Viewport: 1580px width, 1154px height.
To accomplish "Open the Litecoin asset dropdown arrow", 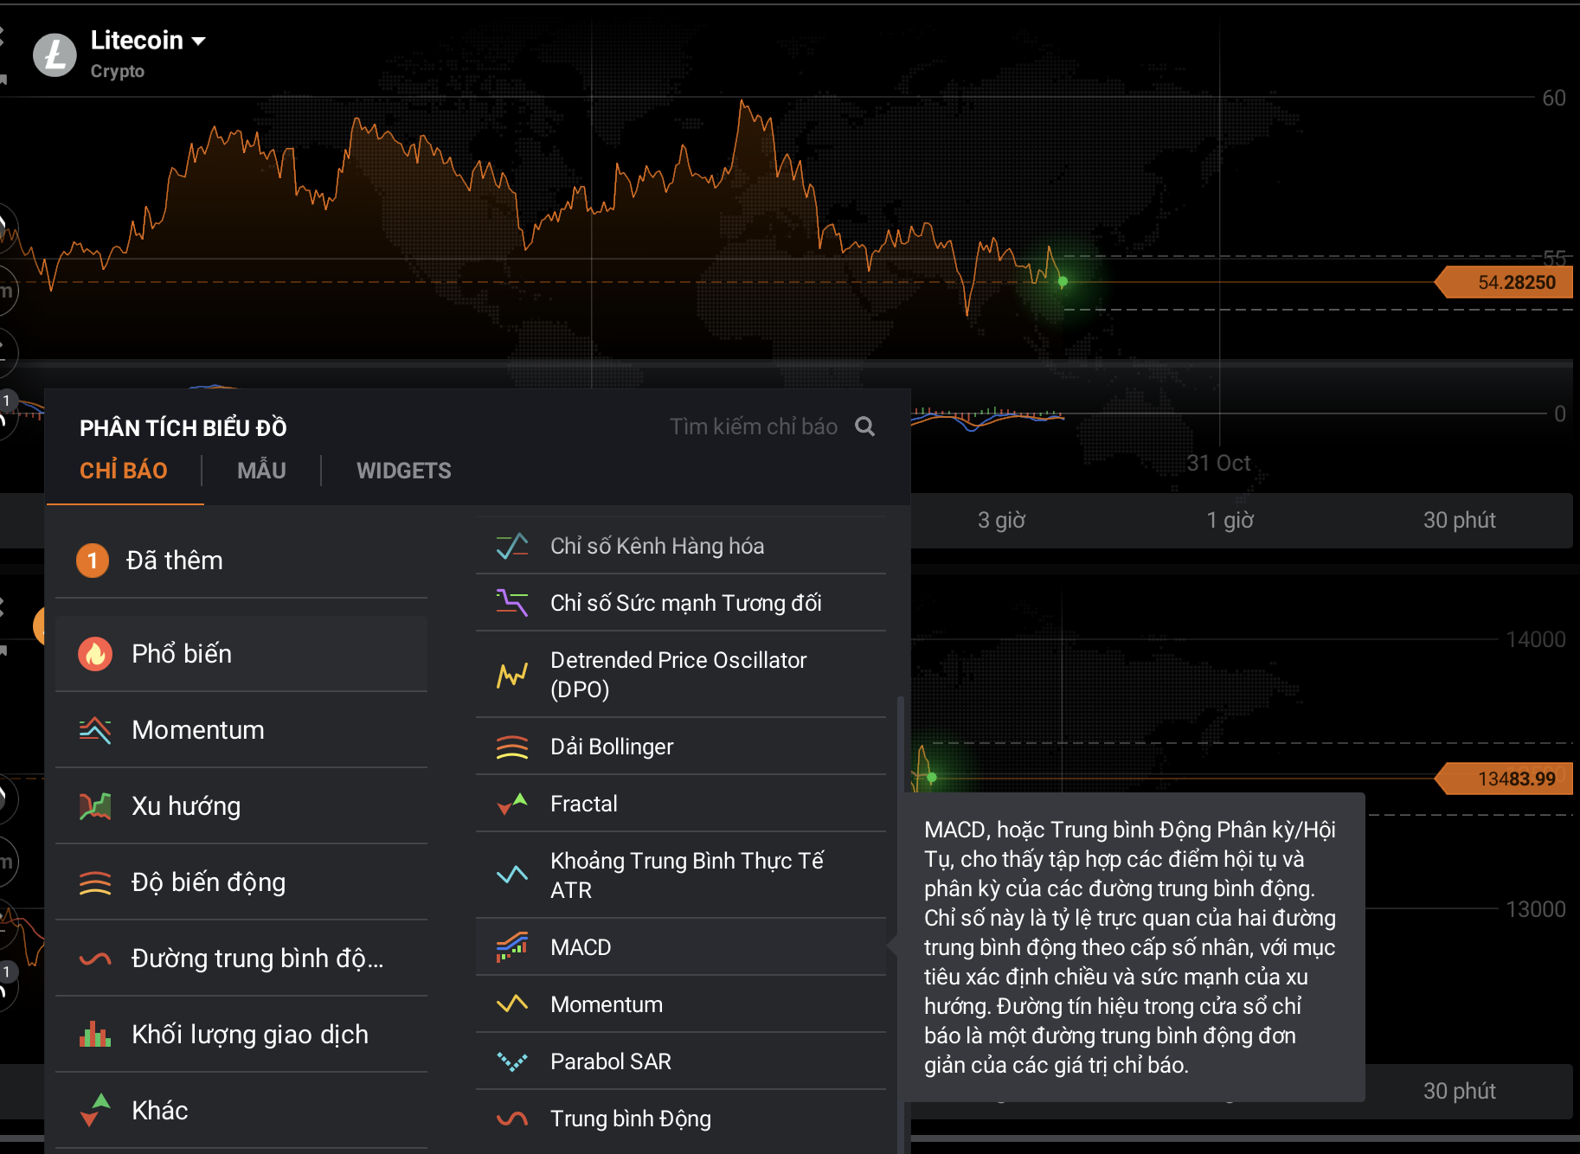I will pos(199,41).
